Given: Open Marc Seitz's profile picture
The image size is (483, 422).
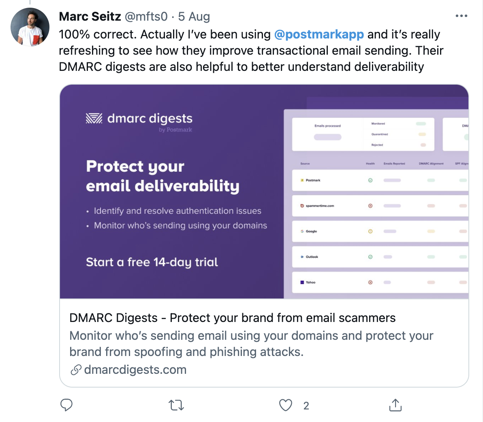Looking at the screenshot, I should (x=30, y=27).
